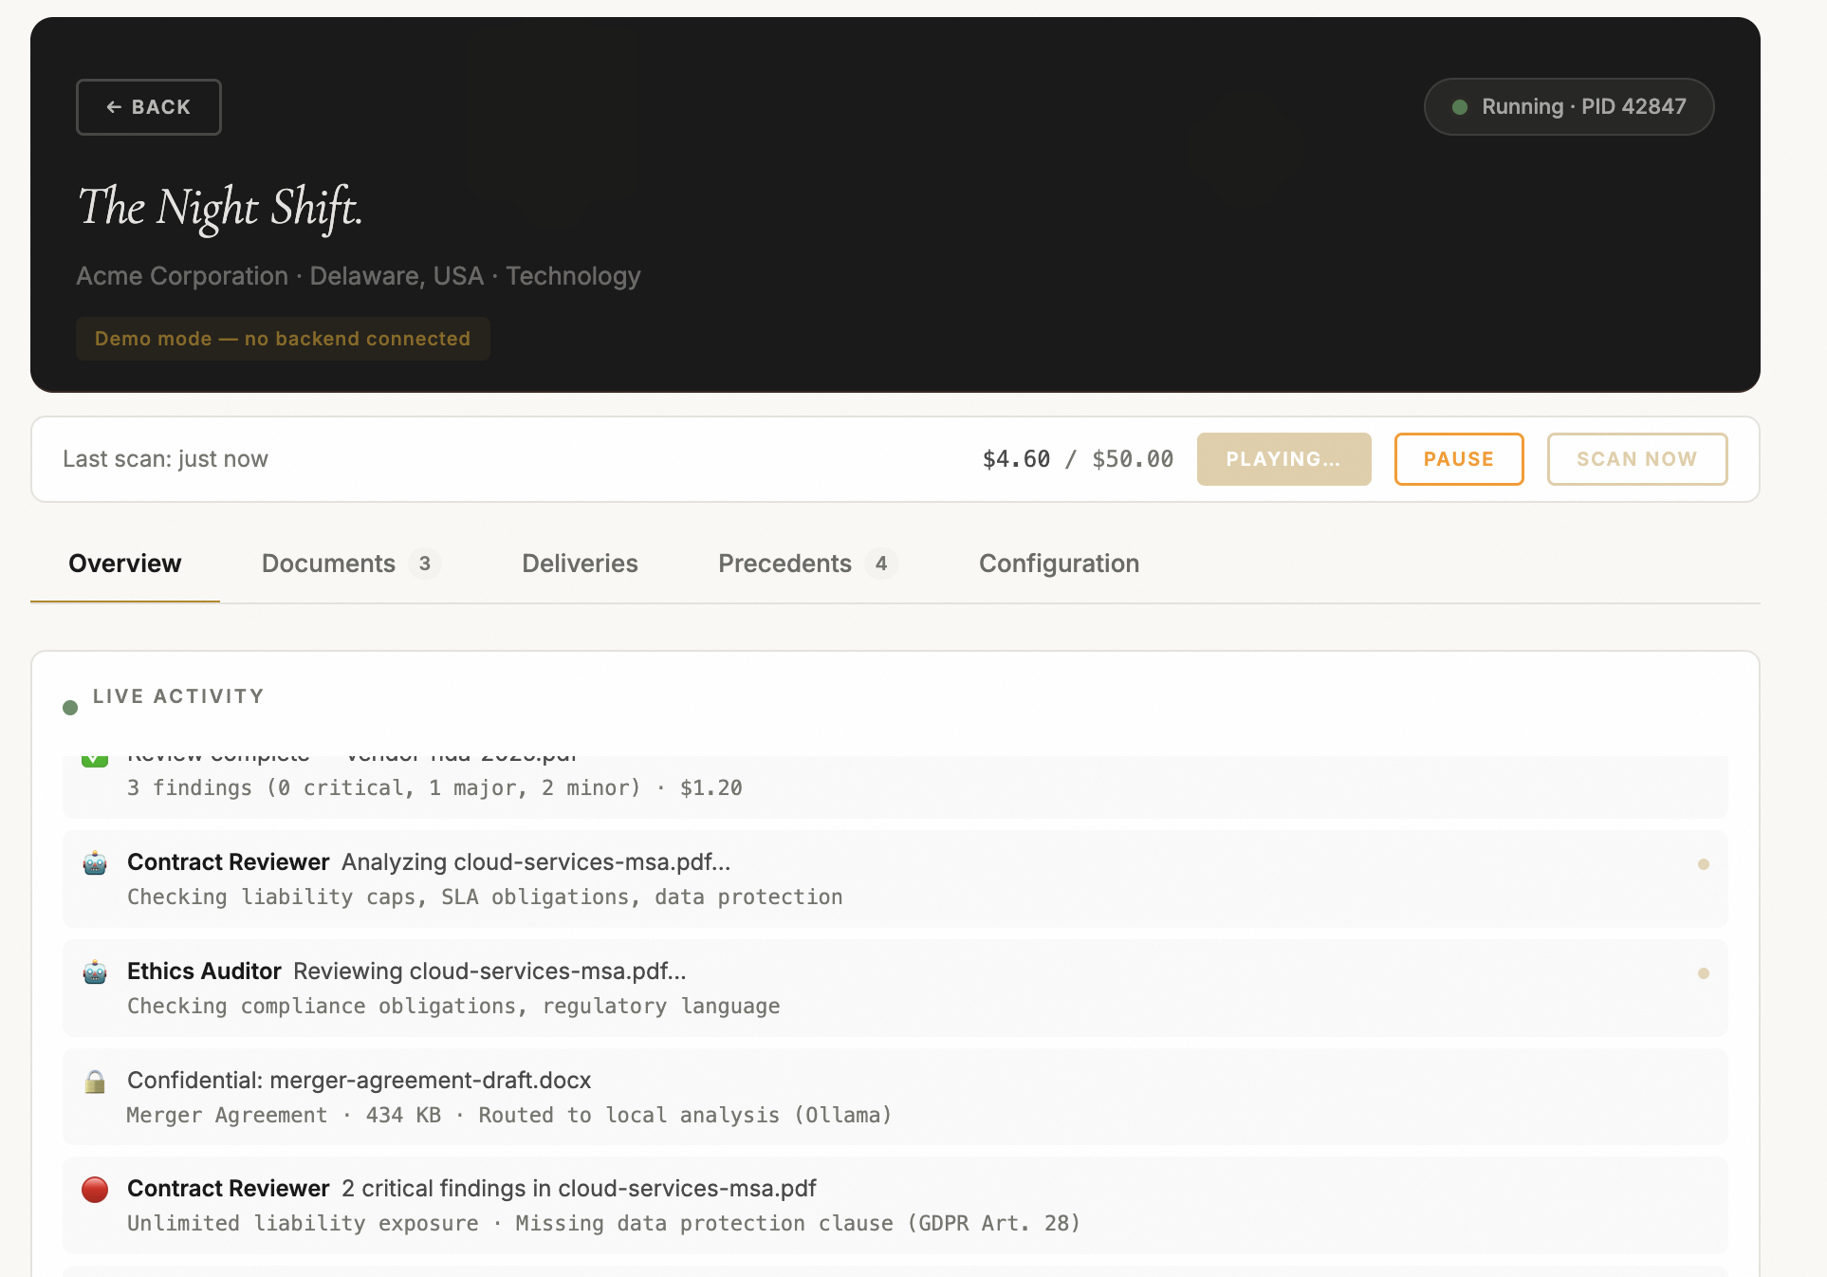The height and width of the screenshot is (1277, 1827).
Task: Open the Deliveries tab
Action: (580, 564)
